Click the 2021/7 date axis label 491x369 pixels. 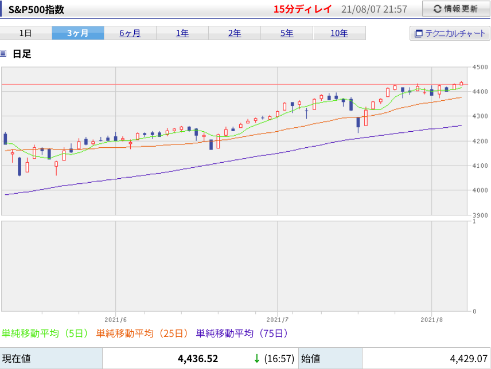coord(278,320)
